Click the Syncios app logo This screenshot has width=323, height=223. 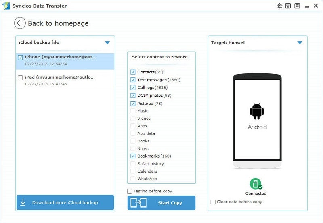point(6,6)
